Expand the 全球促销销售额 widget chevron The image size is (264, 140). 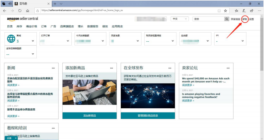point(33,54)
